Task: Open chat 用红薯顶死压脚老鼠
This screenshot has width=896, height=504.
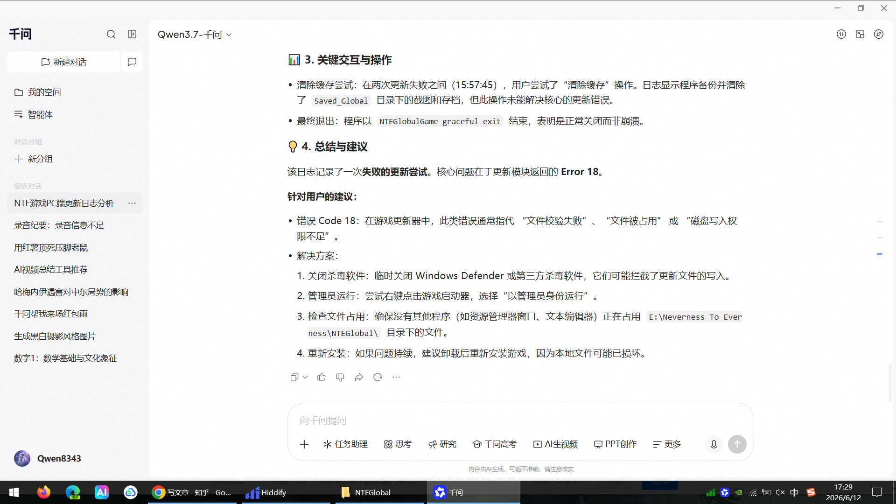Action: tap(75, 248)
